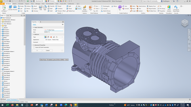
Task: Choose the Loft tool
Action: [x=20, y=8]
